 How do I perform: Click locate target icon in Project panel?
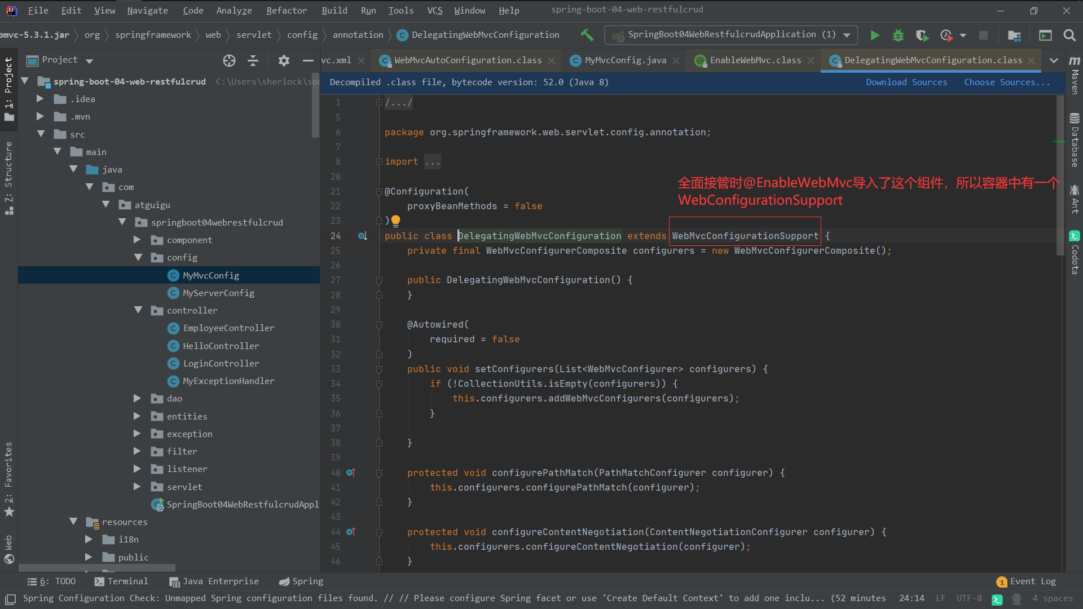(229, 60)
